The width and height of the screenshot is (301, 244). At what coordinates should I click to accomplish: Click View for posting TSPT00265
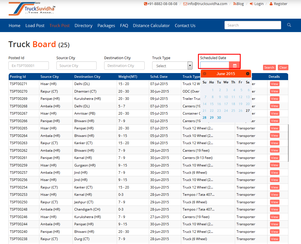pos(274,128)
